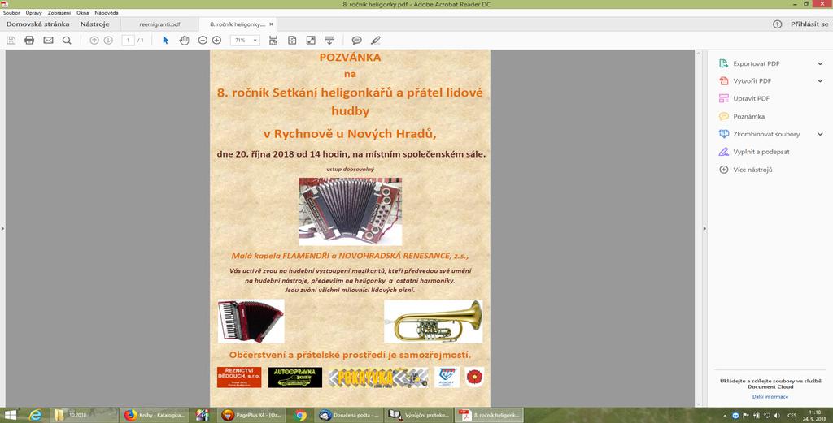Choose the Selection arrow tool

(165, 41)
